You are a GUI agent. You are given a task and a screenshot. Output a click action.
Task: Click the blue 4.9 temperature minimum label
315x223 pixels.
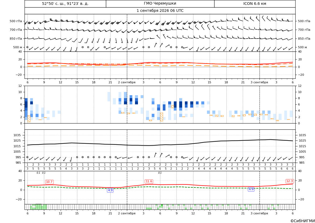tap(110, 190)
